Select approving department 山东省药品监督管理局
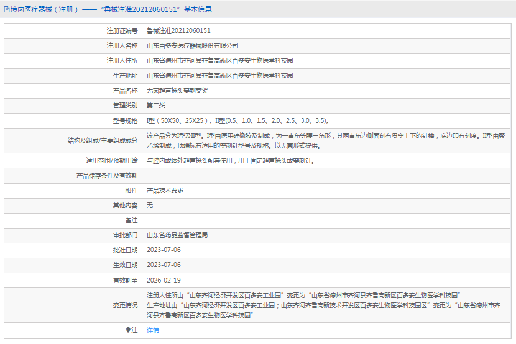 (177, 235)
